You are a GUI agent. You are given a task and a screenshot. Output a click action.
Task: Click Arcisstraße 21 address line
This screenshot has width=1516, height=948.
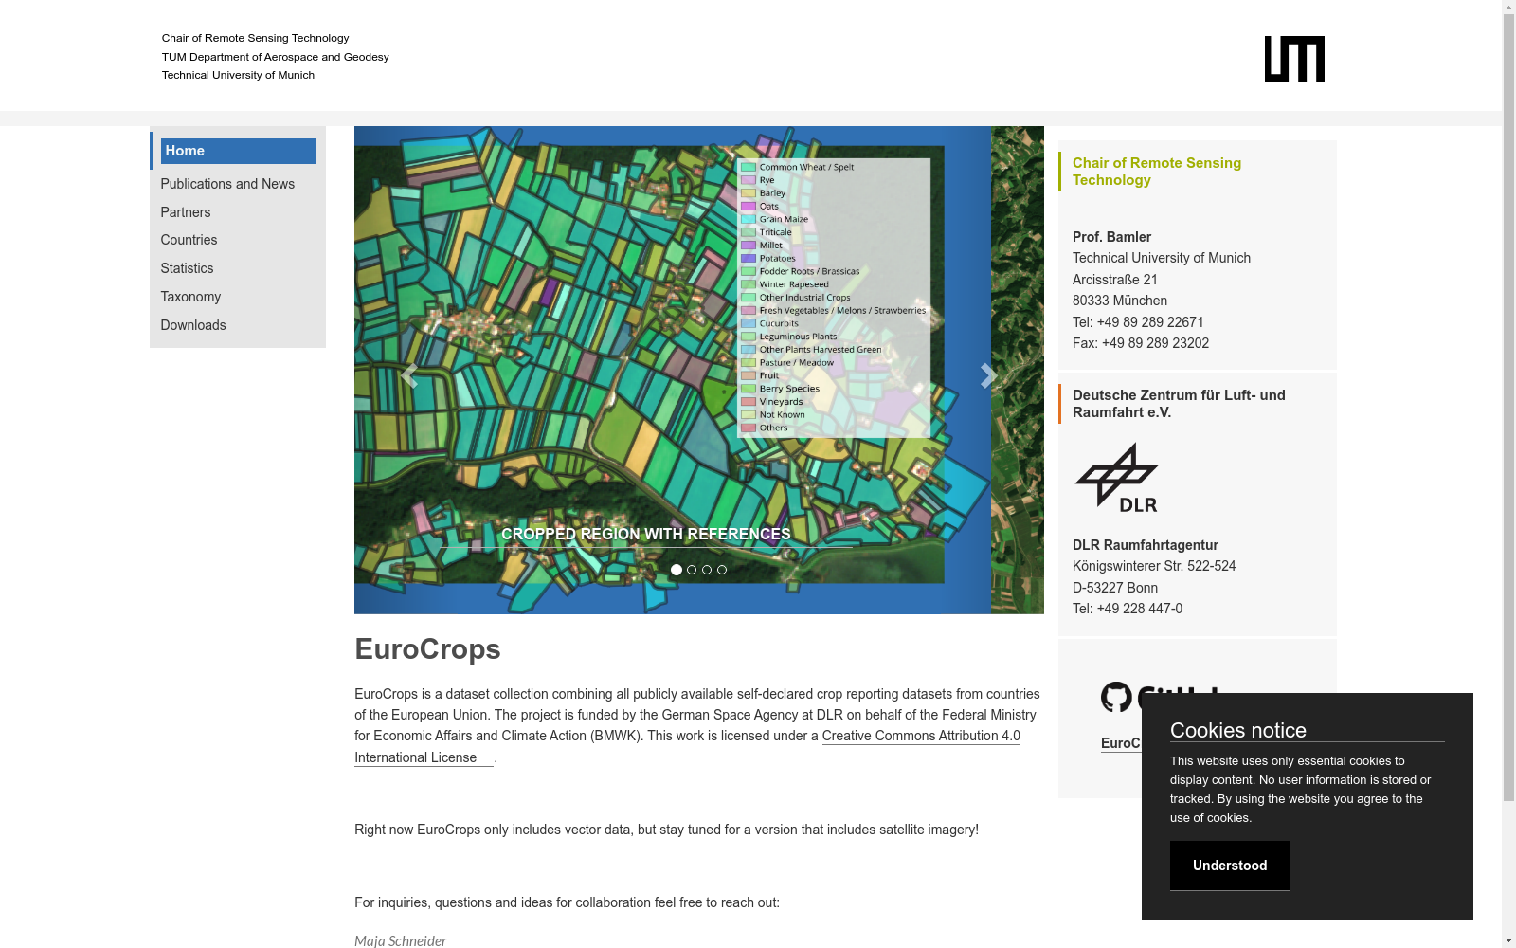(x=1115, y=280)
